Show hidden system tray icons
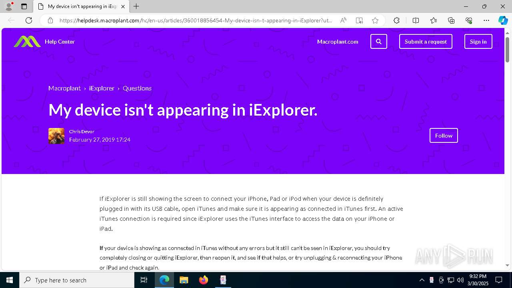Image resolution: width=512 pixels, height=288 pixels. tap(422, 280)
